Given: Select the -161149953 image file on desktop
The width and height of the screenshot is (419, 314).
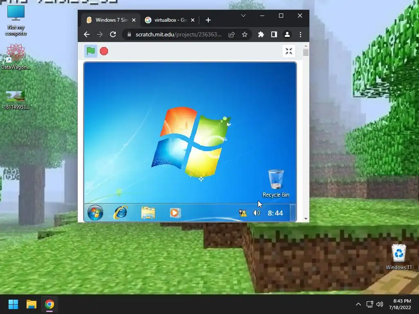Looking at the screenshot, I should (16, 100).
